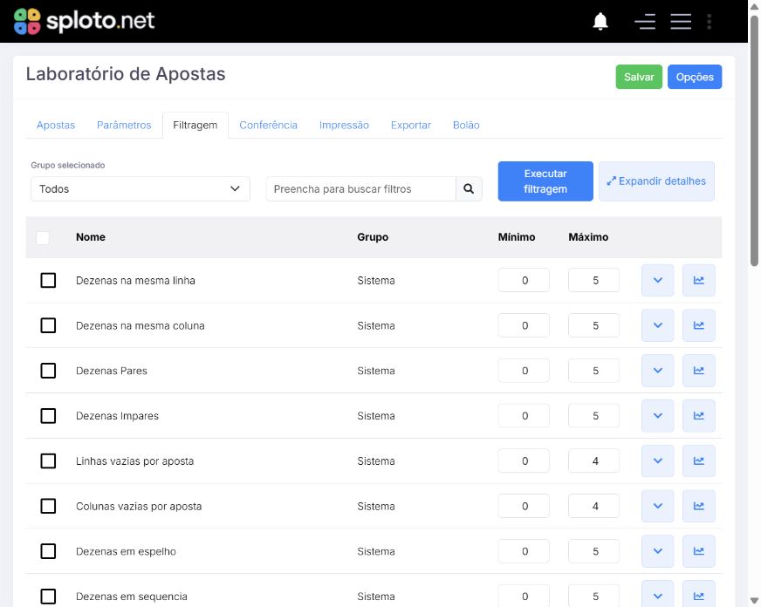Click Expandir detalhes button
Viewport: 761px width, 607px height.
(x=656, y=181)
